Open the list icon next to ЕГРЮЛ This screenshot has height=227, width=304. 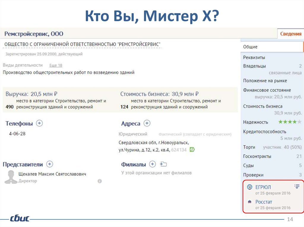click(297, 186)
